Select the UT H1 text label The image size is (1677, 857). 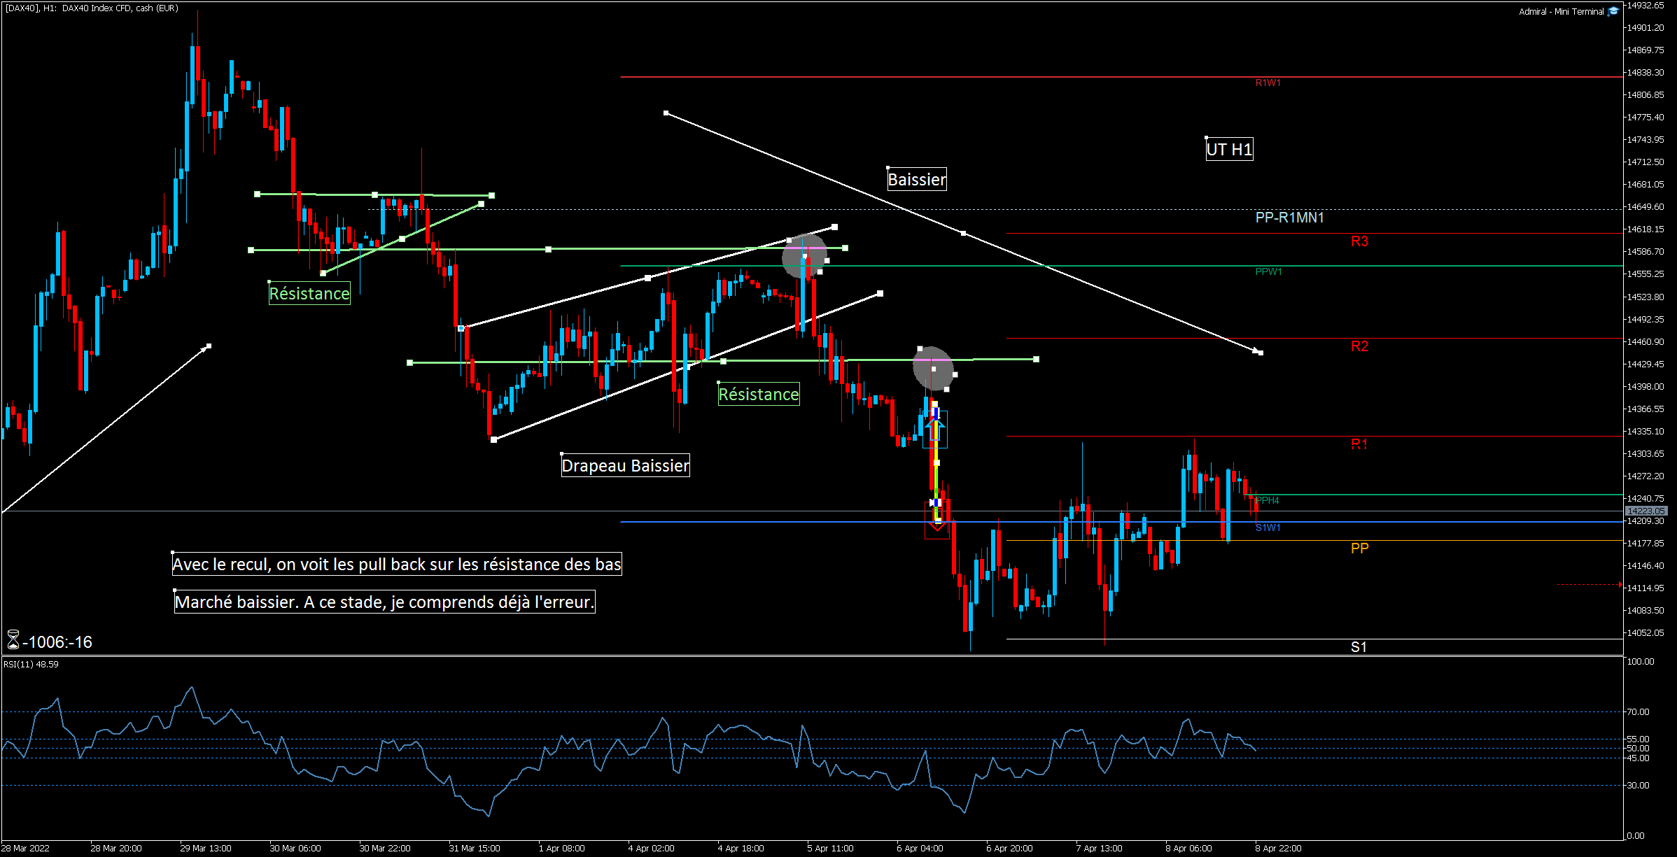pyautogui.click(x=1229, y=149)
